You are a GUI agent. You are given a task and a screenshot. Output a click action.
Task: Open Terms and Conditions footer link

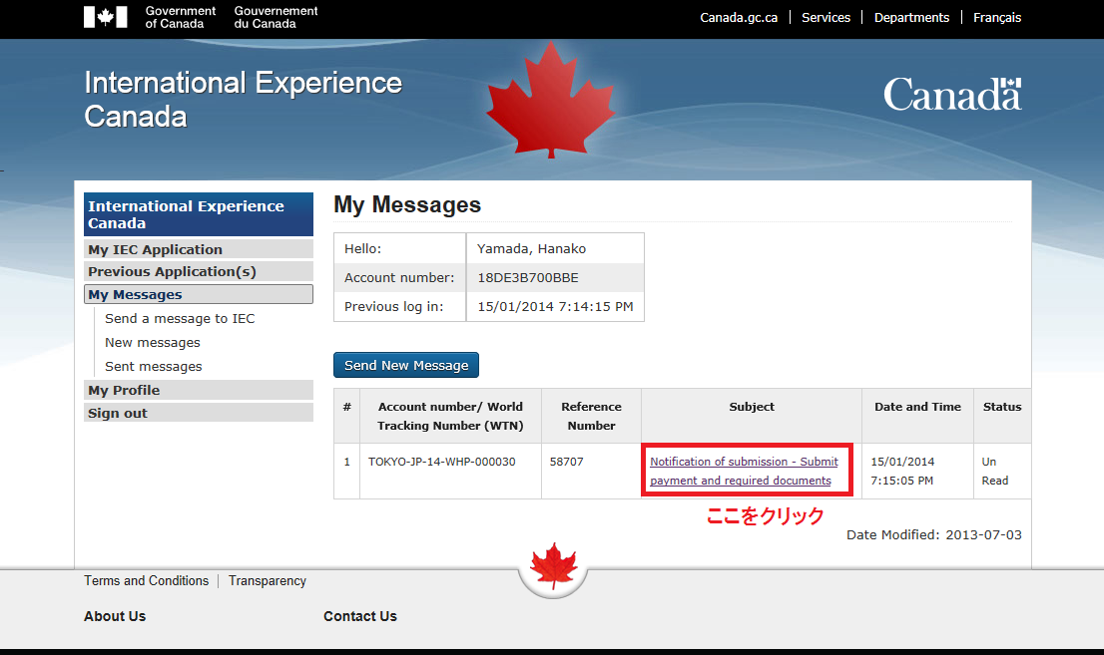[x=147, y=580]
